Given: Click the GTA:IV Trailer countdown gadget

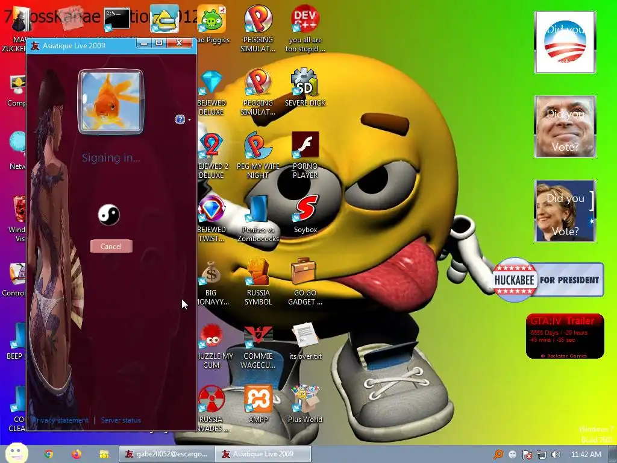Looking at the screenshot, I should click(565, 336).
